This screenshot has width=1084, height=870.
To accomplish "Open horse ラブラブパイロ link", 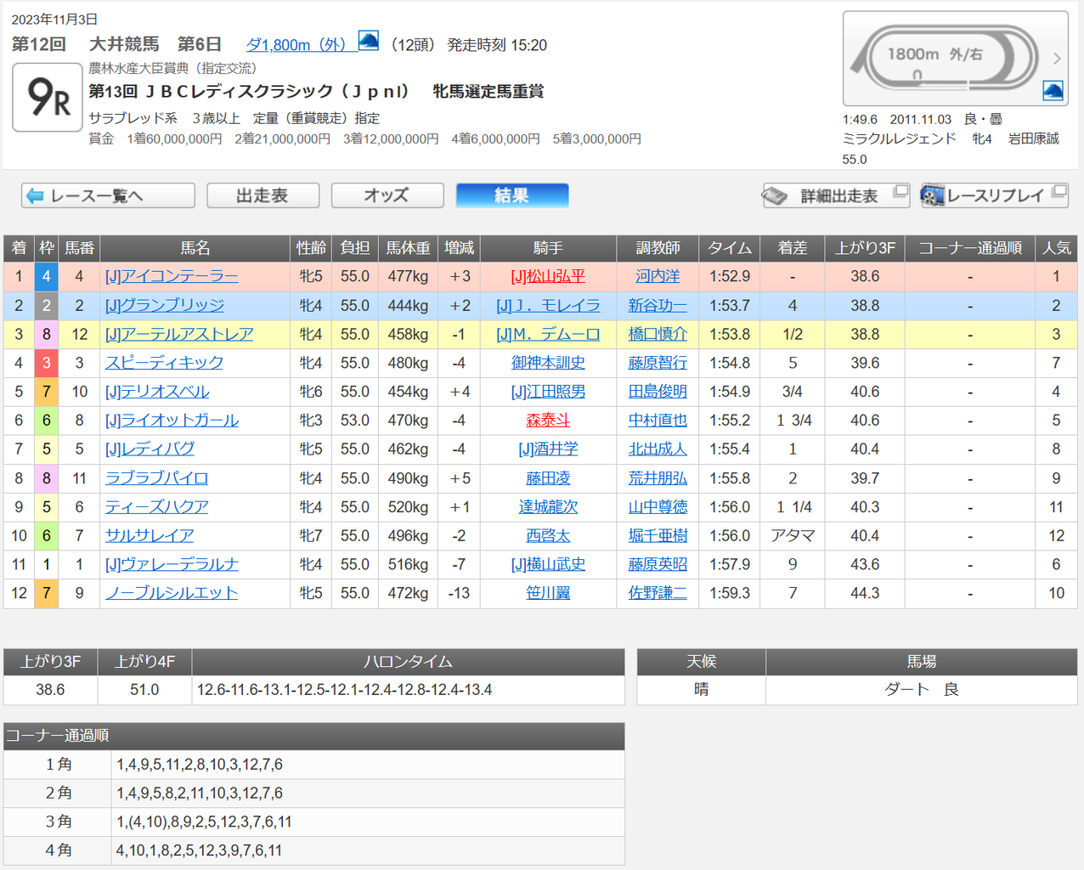I will tap(157, 478).
